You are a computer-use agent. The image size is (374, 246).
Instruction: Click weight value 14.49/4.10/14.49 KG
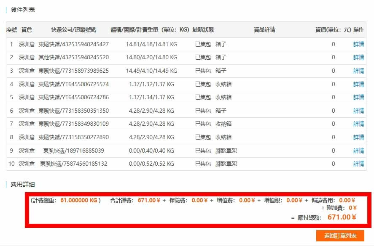(151, 71)
